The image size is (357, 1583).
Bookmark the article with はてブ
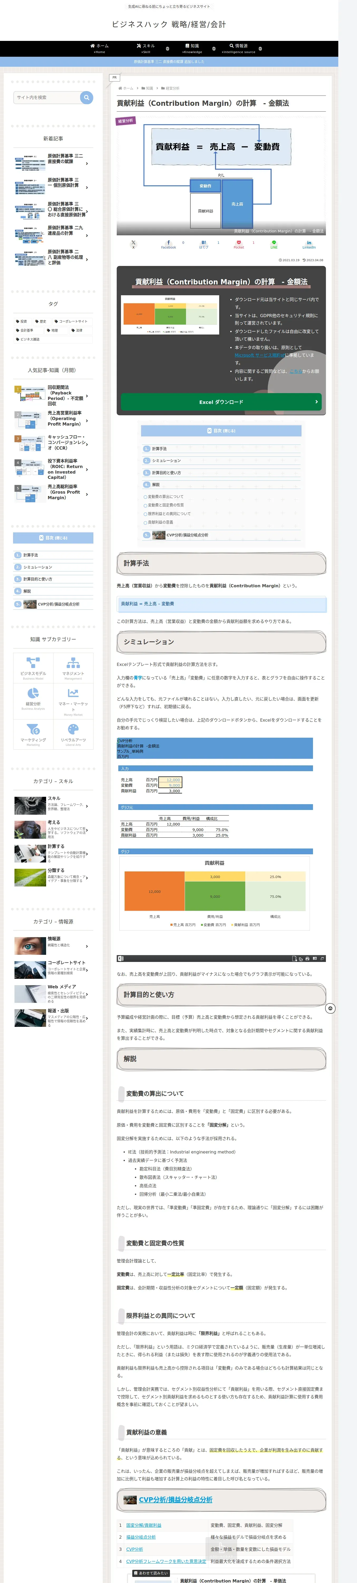click(204, 244)
